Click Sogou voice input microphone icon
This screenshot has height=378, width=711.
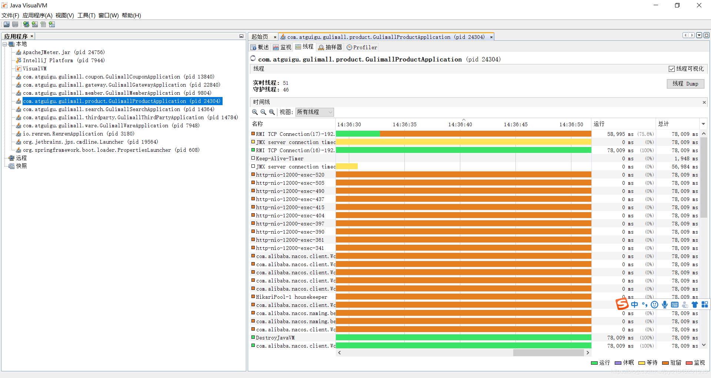(x=665, y=305)
